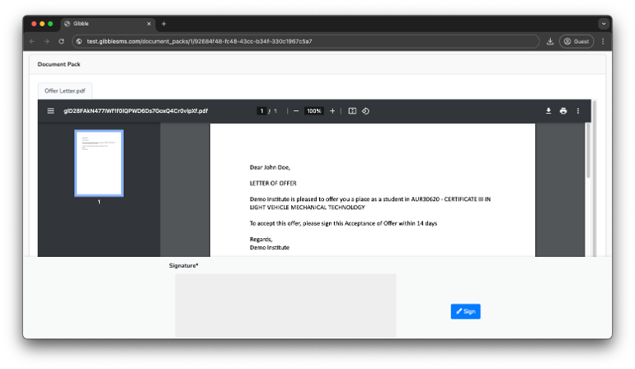Rotate the PDF counterclockwise
This screenshot has height=369, width=635.
365,111
